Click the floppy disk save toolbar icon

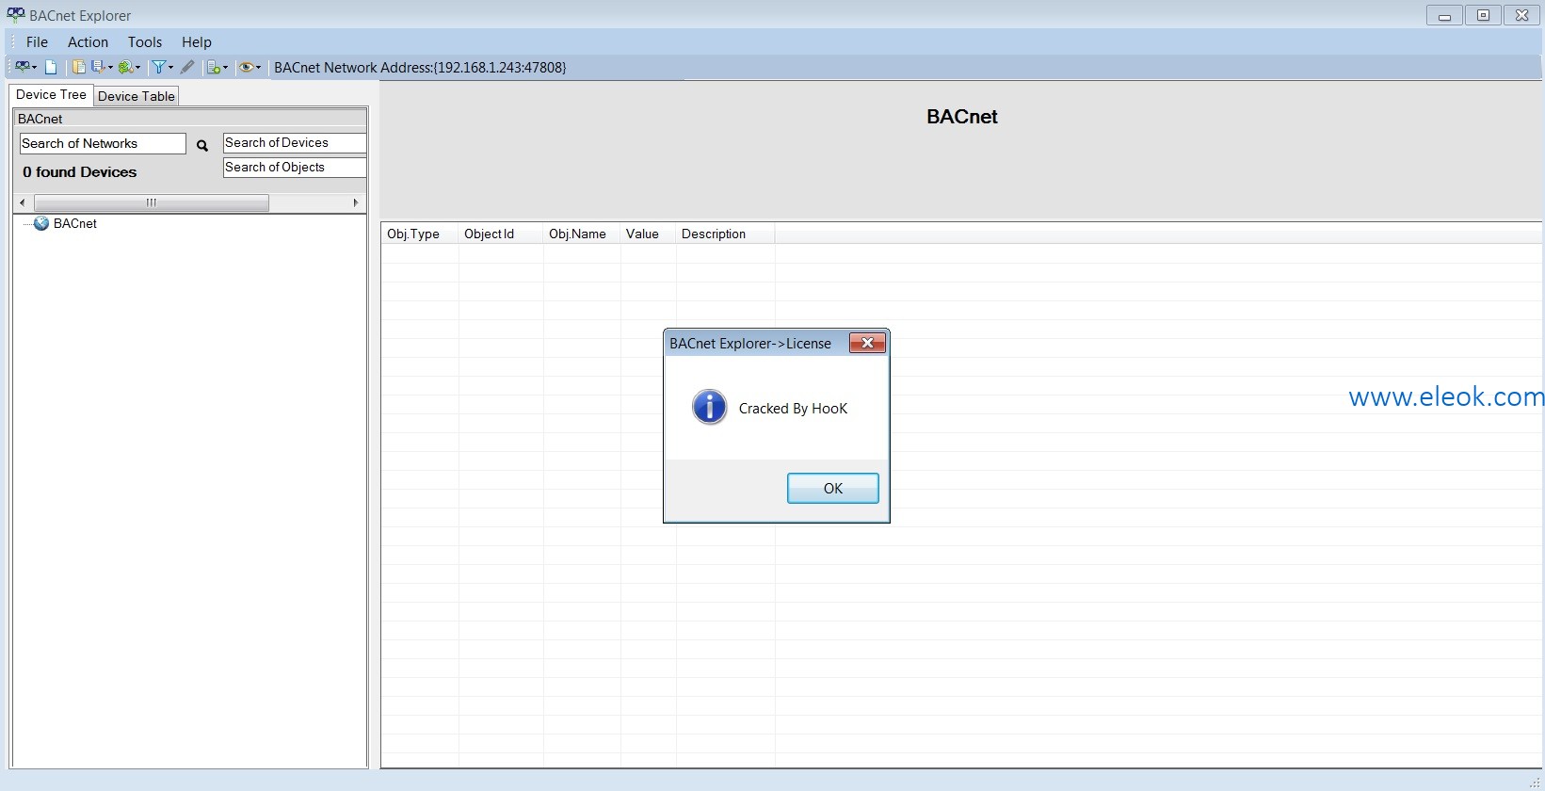(x=97, y=67)
